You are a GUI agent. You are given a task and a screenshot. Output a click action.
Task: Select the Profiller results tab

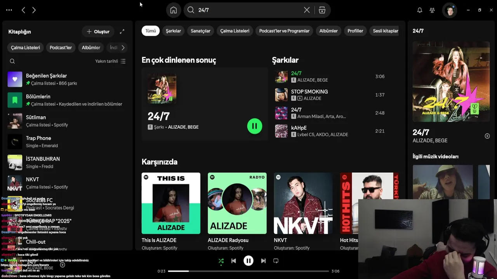pos(355,31)
